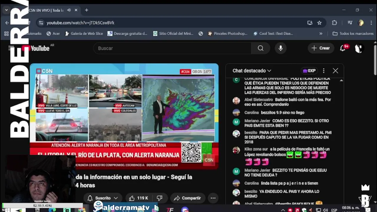Open the tab search dropdown arrow
Image resolution: width=377 pixels, height=212 pixels.
tap(6, 10)
